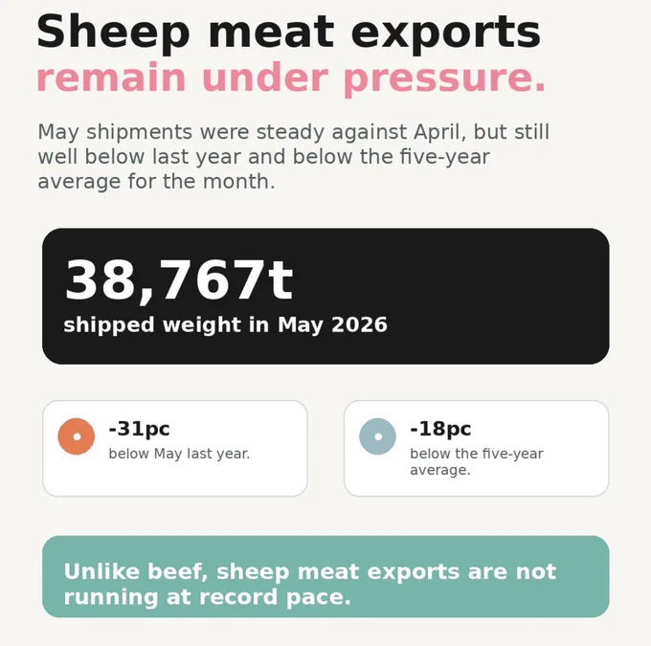Click the 38,767t figure

point(179,279)
